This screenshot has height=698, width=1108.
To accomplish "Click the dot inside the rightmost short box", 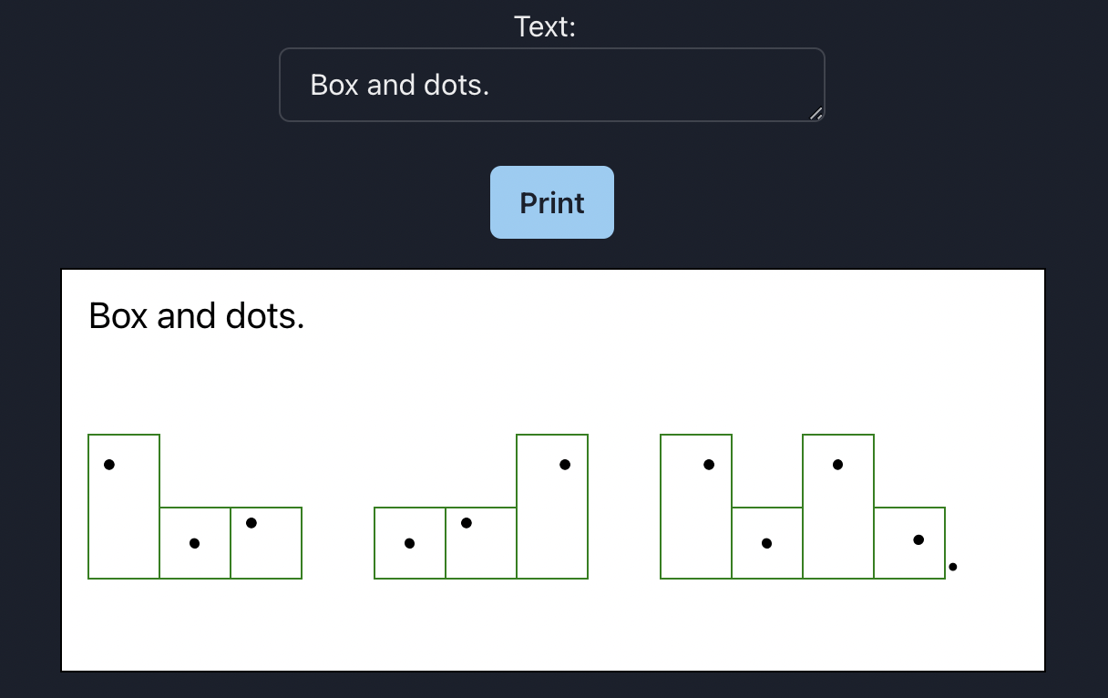I will [918, 539].
